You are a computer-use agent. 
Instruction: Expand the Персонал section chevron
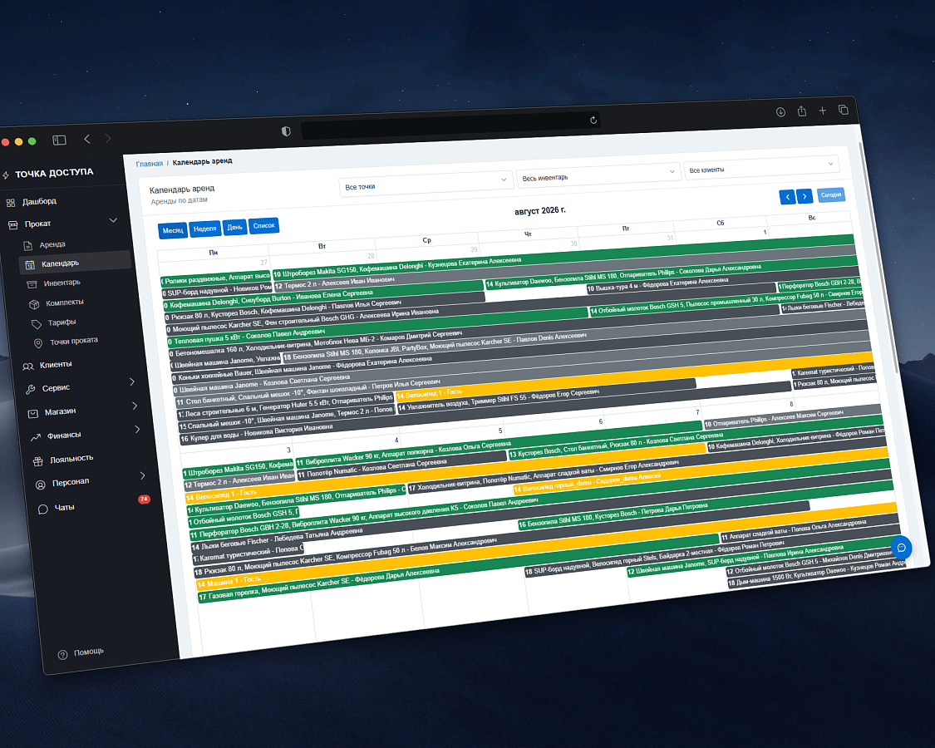pyautogui.click(x=142, y=475)
